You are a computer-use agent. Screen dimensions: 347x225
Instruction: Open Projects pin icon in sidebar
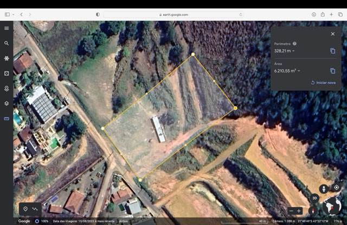(x=7, y=88)
